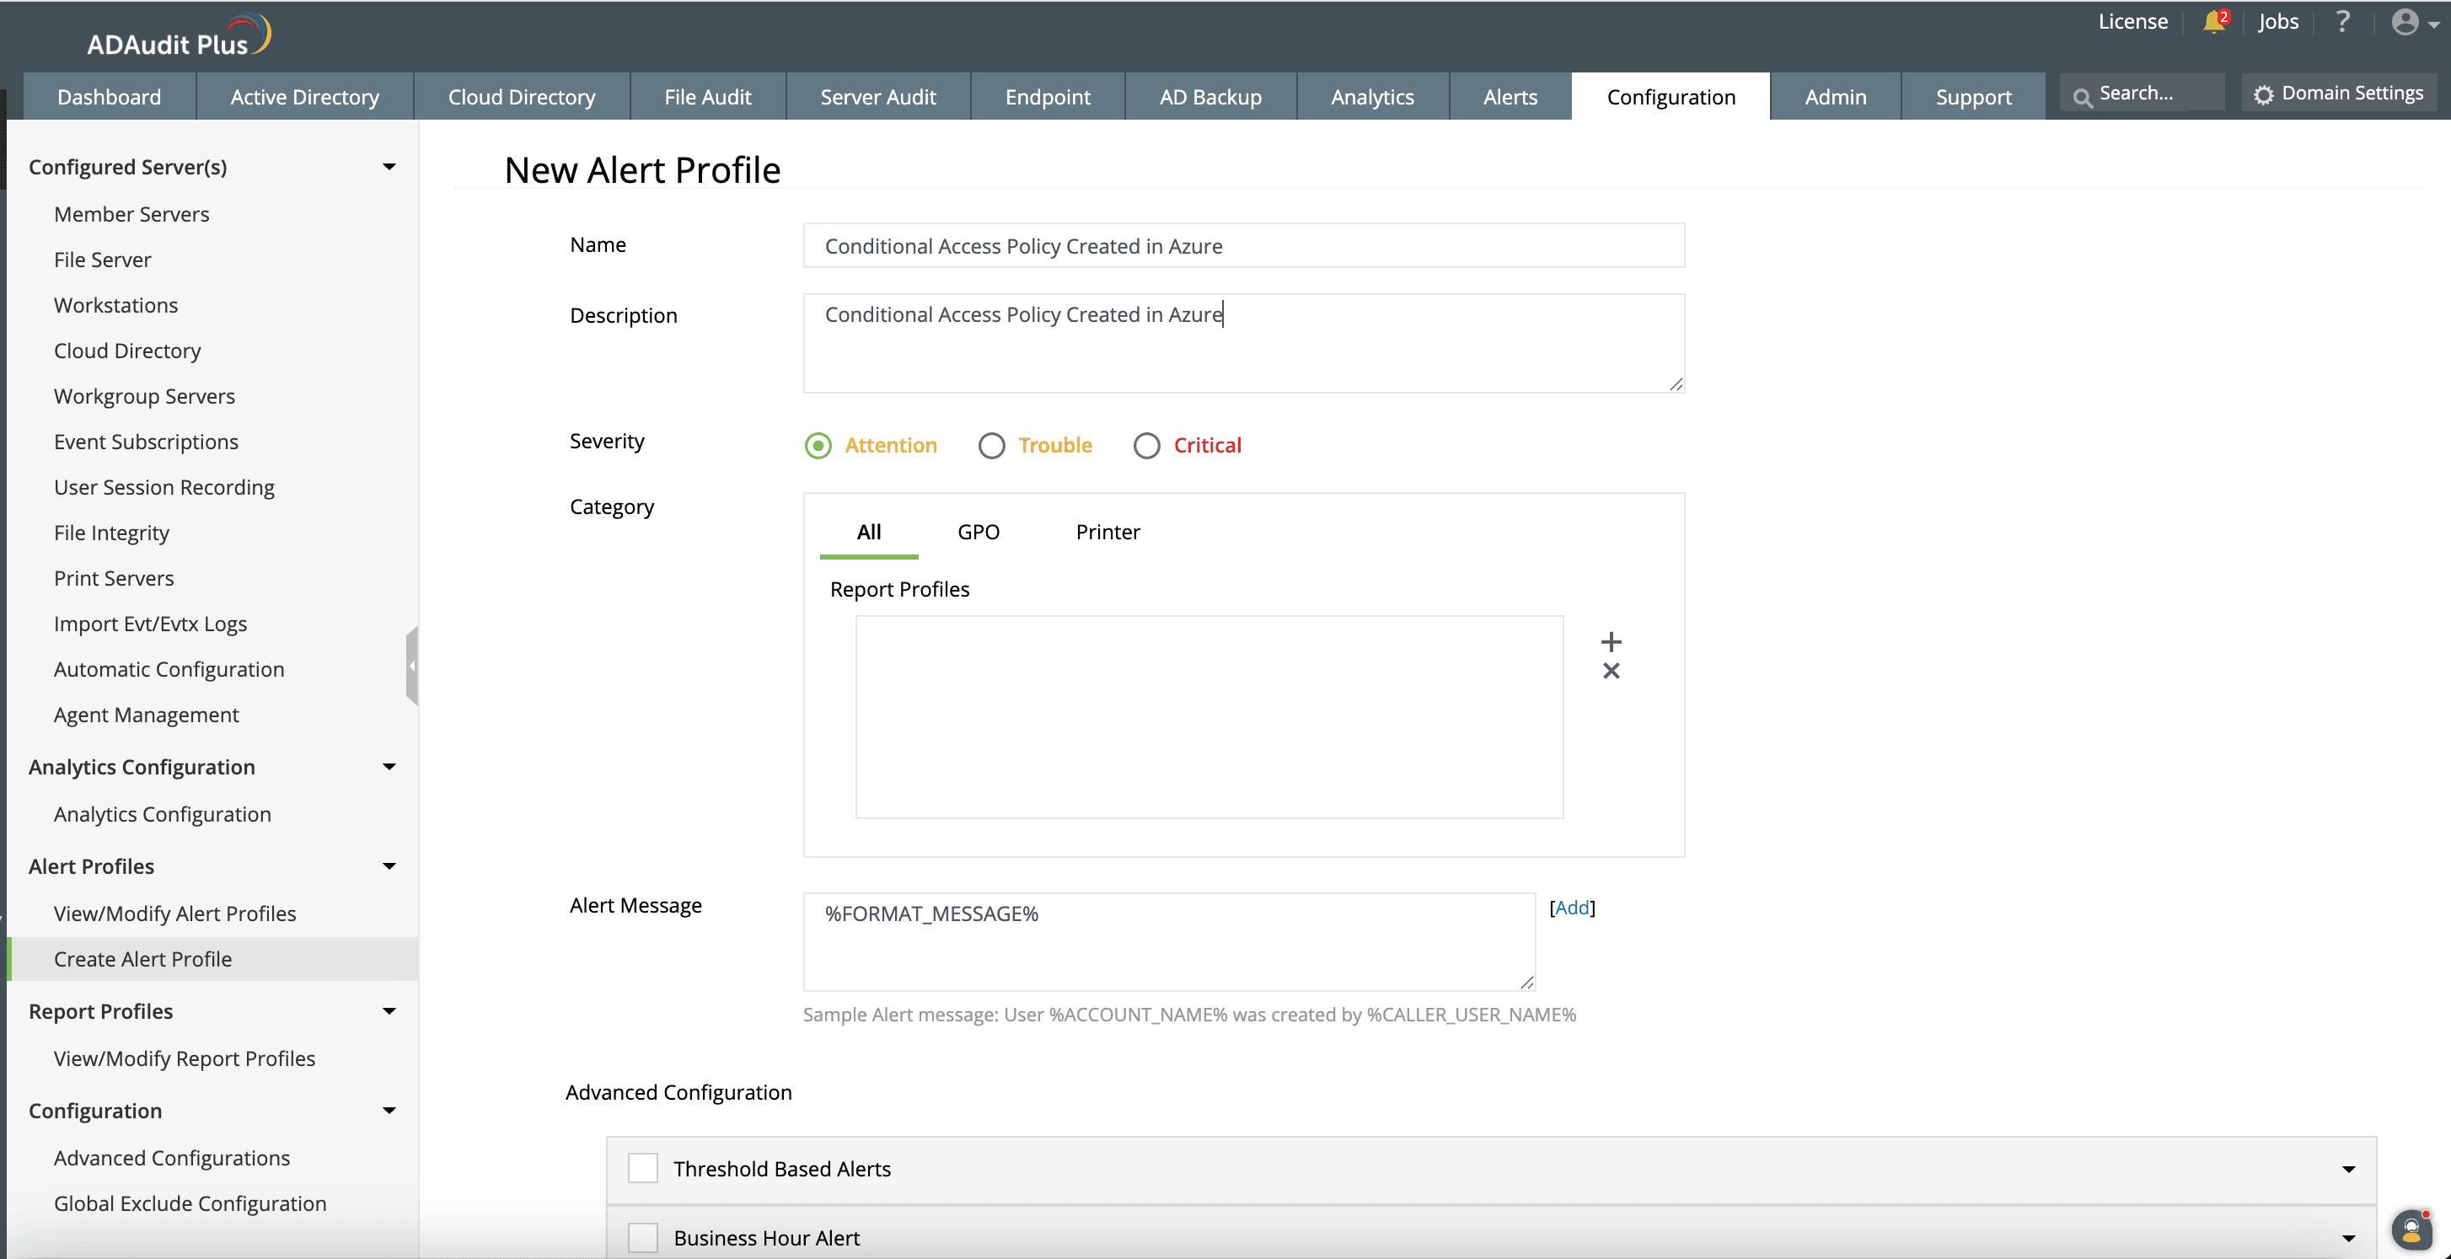The image size is (2451, 1259).
Task: Click into the alert Name field
Action: [1243, 245]
